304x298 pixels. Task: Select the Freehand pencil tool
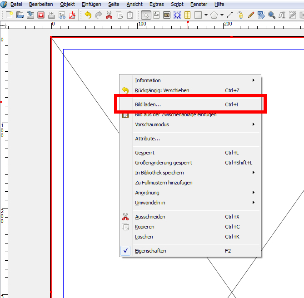[250, 15]
